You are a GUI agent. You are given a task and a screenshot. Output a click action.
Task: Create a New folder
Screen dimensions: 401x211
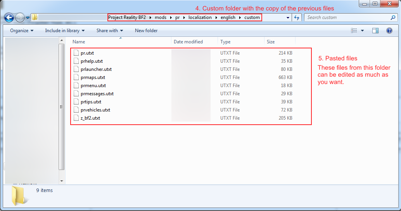[x=146, y=31]
